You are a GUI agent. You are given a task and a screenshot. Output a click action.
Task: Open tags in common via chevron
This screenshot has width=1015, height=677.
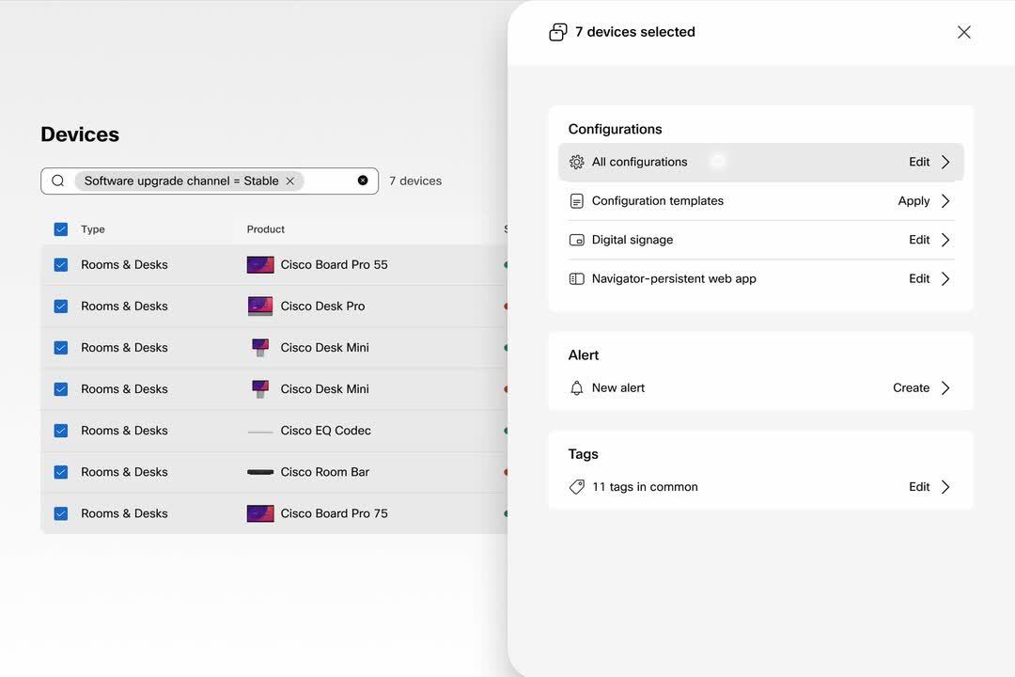pyautogui.click(x=945, y=486)
